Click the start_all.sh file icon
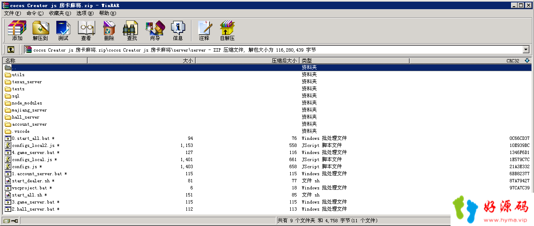Screen dimensions: 534x226 [x=8, y=195]
